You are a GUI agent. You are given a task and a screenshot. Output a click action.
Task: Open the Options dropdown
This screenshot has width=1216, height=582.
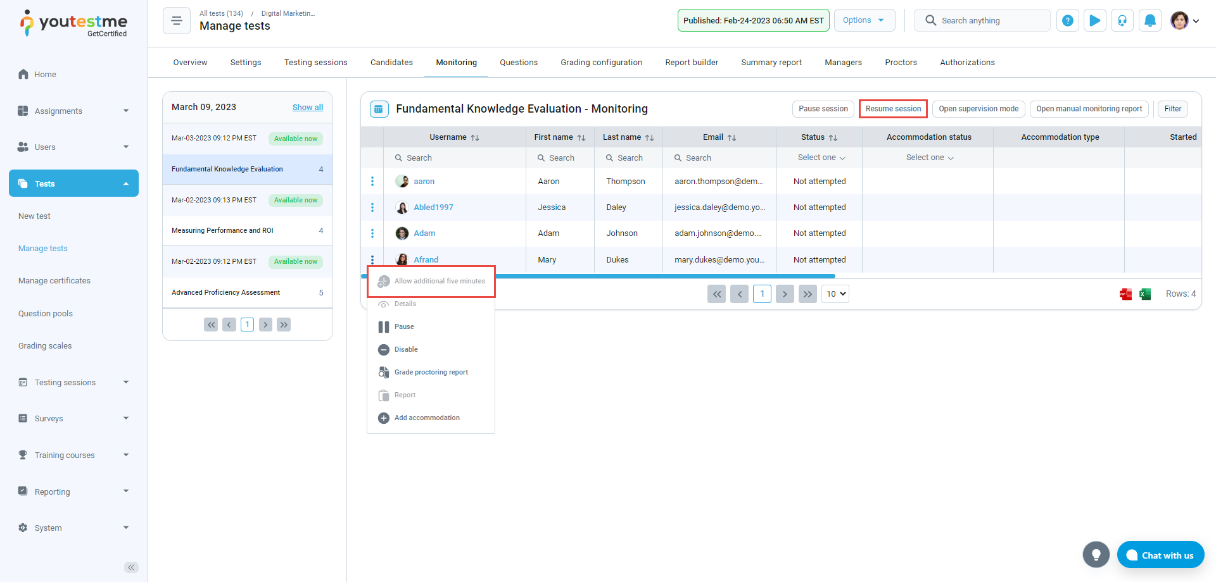(864, 20)
